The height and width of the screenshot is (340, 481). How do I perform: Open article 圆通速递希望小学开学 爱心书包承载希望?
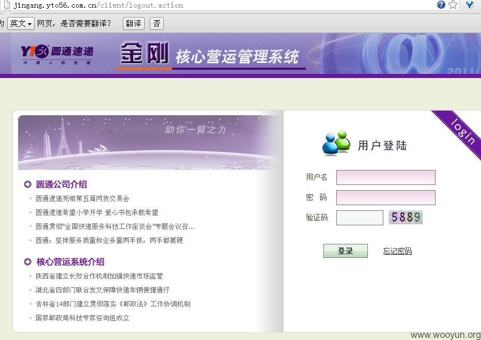click(x=97, y=212)
